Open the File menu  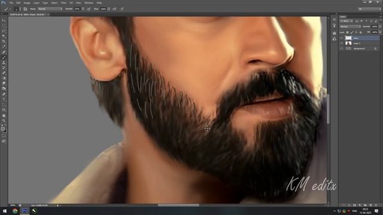coord(11,2)
